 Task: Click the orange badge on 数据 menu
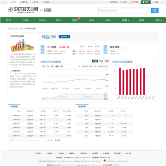(x=79, y=18)
